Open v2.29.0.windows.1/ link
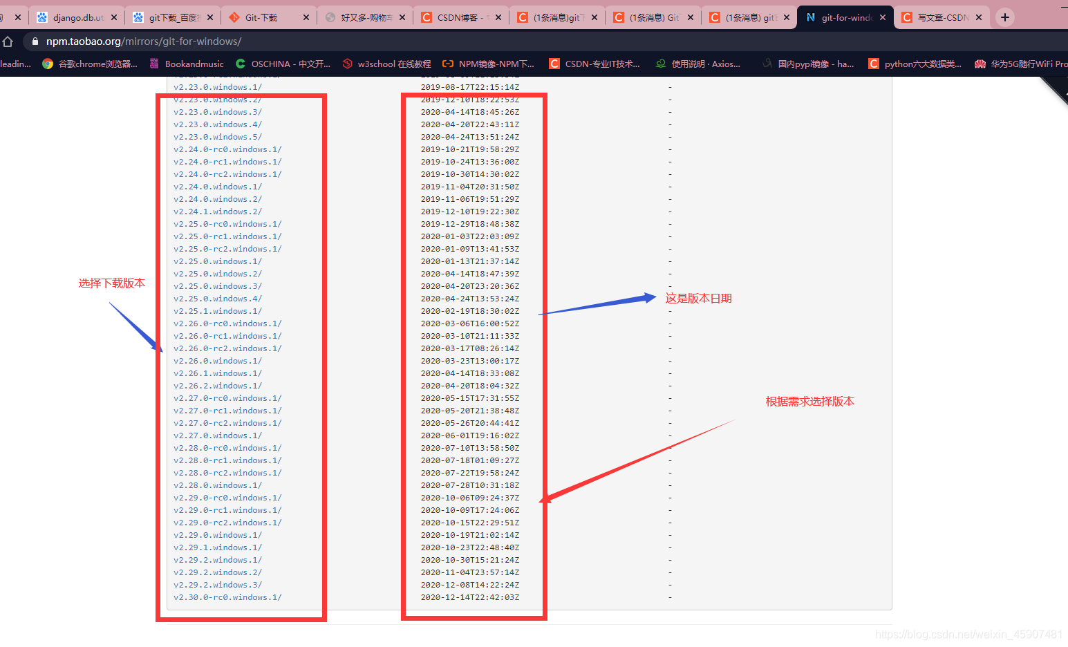The image size is (1068, 647). pos(218,535)
